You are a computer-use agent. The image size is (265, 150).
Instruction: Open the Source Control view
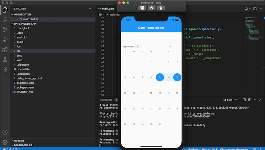pos(5,30)
